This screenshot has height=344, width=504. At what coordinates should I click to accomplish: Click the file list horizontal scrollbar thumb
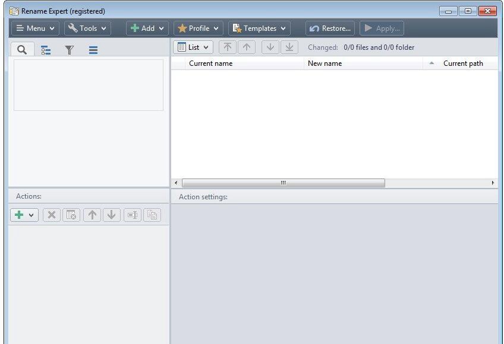pos(283,183)
